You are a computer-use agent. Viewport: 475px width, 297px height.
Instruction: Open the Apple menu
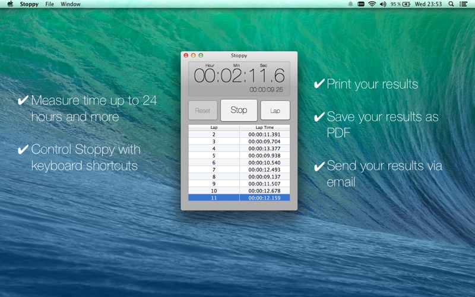pyautogui.click(x=10, y=4)
